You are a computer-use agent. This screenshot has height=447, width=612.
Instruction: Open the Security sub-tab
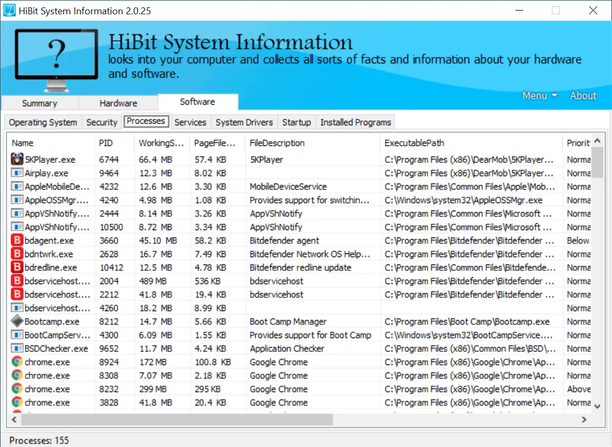click(102, 122)
